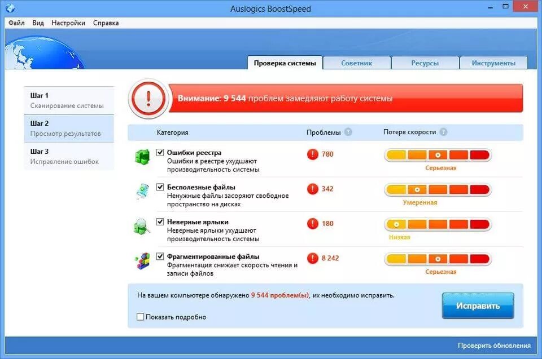Click the useless files speed loss bar
This screenshot has height=359, width=542.
pyautogui.click(x=438, y=189)
